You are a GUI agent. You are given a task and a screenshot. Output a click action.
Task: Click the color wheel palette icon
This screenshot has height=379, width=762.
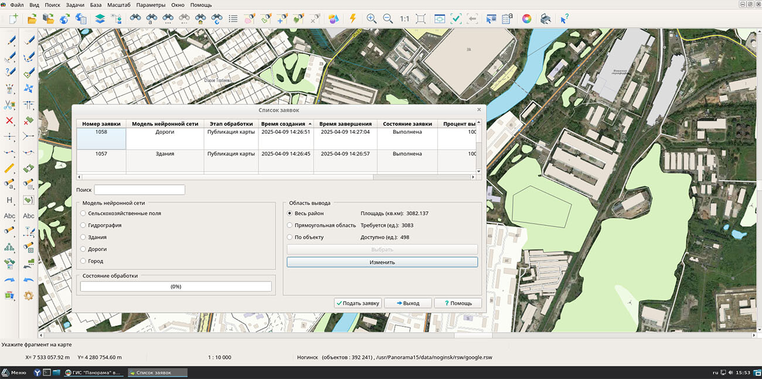tap(527, 19)
